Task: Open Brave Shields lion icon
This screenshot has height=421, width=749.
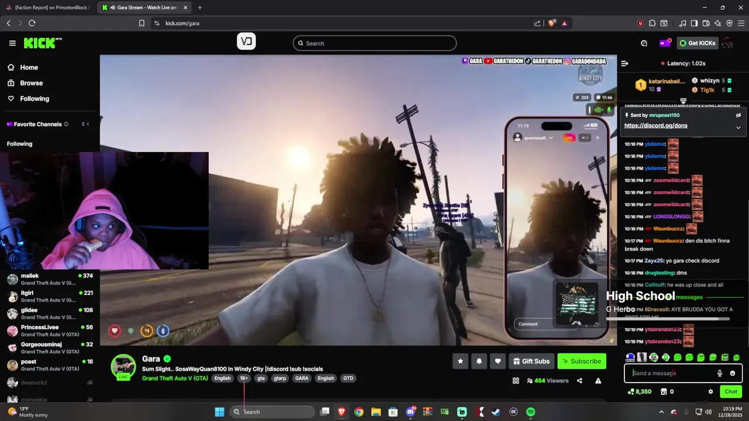Action: [552, 23]
